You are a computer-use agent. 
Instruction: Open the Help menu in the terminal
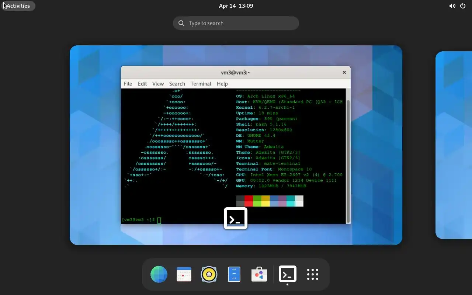222,84
